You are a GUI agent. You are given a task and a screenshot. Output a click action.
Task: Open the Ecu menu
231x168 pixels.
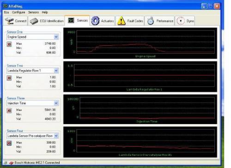pyautogui.click(x=6, y=12)
